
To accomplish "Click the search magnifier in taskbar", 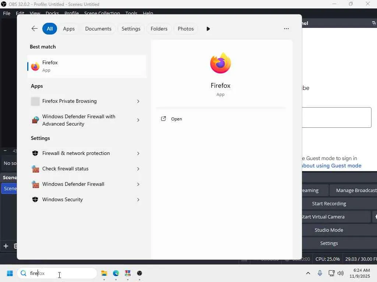I will click(23, 273).
